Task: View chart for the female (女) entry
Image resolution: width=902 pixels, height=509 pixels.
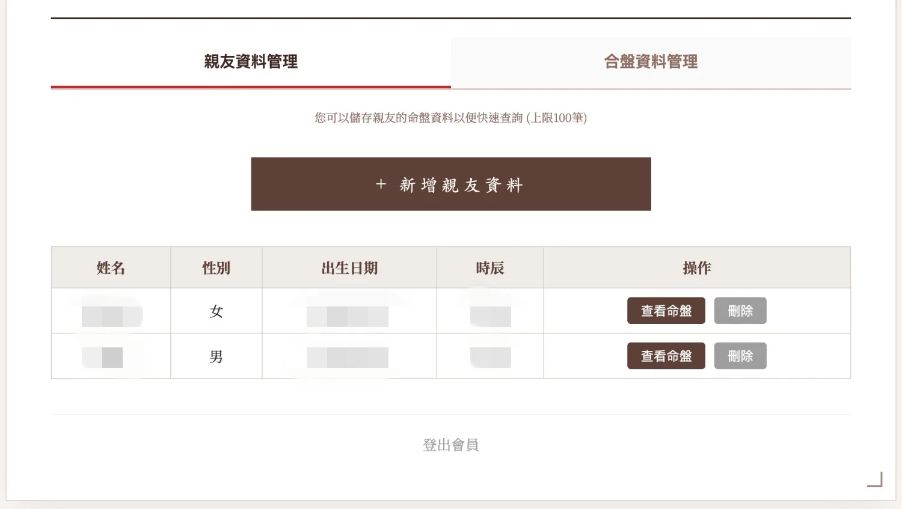Action: pos(666,311)
